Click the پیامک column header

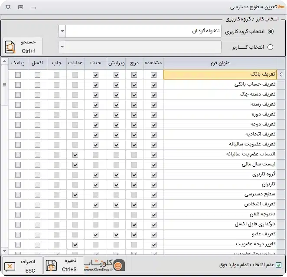(18, 63)
